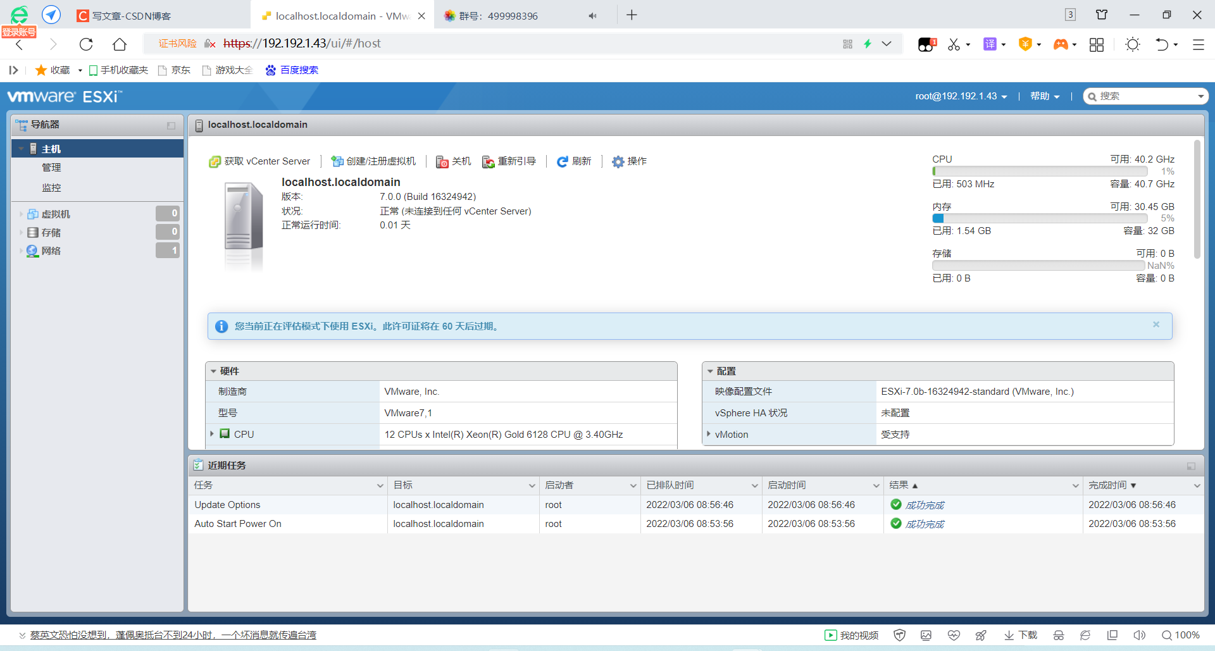Open 成功完成 result of Auto Start
1215x651 pixels.
point(925,524)
